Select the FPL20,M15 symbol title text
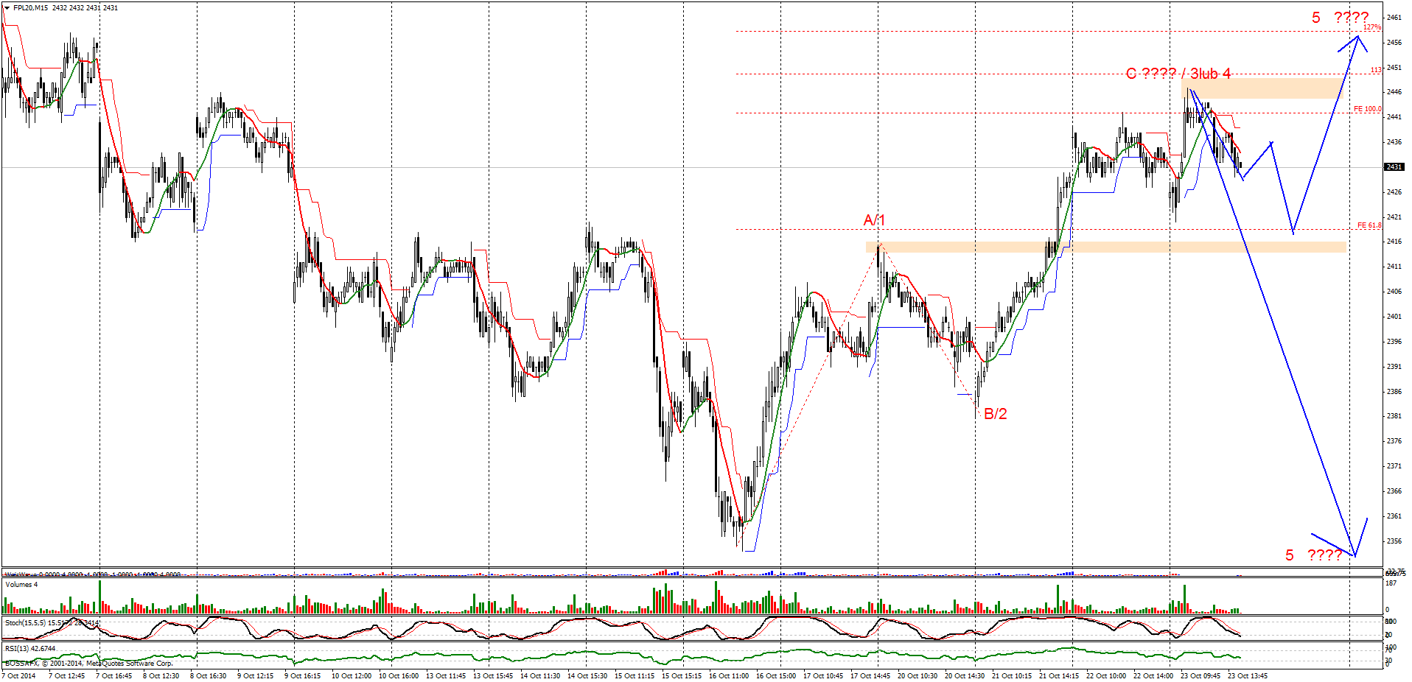Viewport: 1412px width, 682px height. click(32, 8)
